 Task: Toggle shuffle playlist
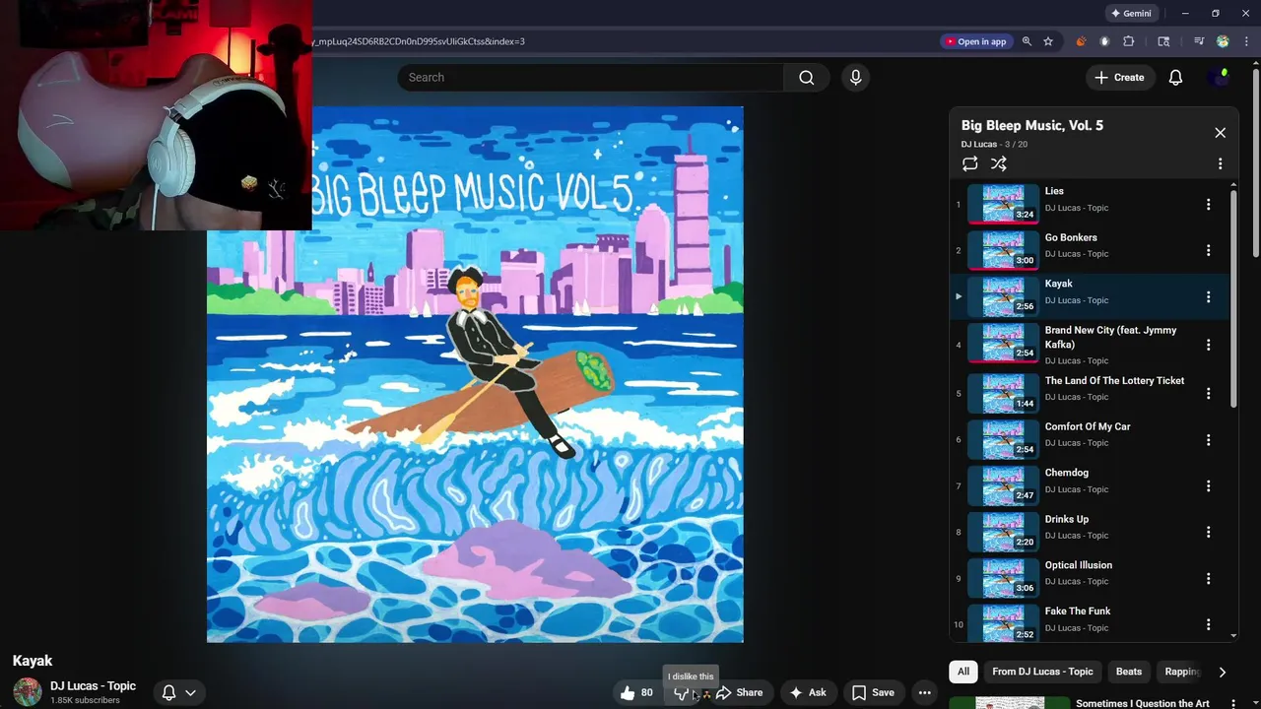(x=998, y=164)
